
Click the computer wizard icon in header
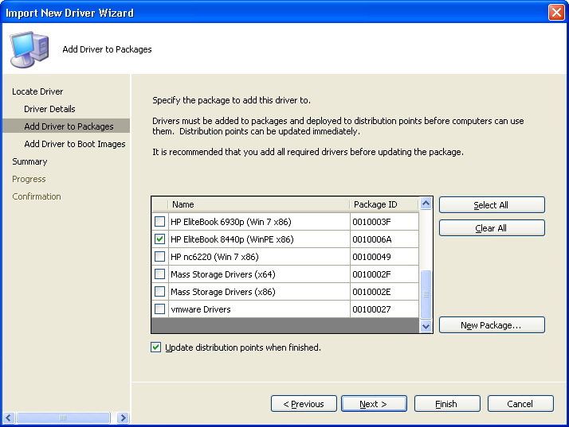click(x=29, y=49)
